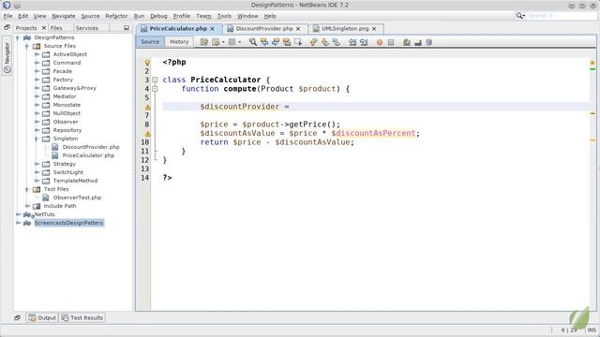Select DiscountProvider.php in the project tree
The height and width of the screenshot is (337, 600).
pyautogui.click(x=91, y=147)
